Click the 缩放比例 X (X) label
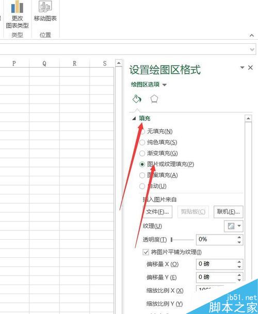This screenshot has width=258, height=314. (x=165, y=290)
